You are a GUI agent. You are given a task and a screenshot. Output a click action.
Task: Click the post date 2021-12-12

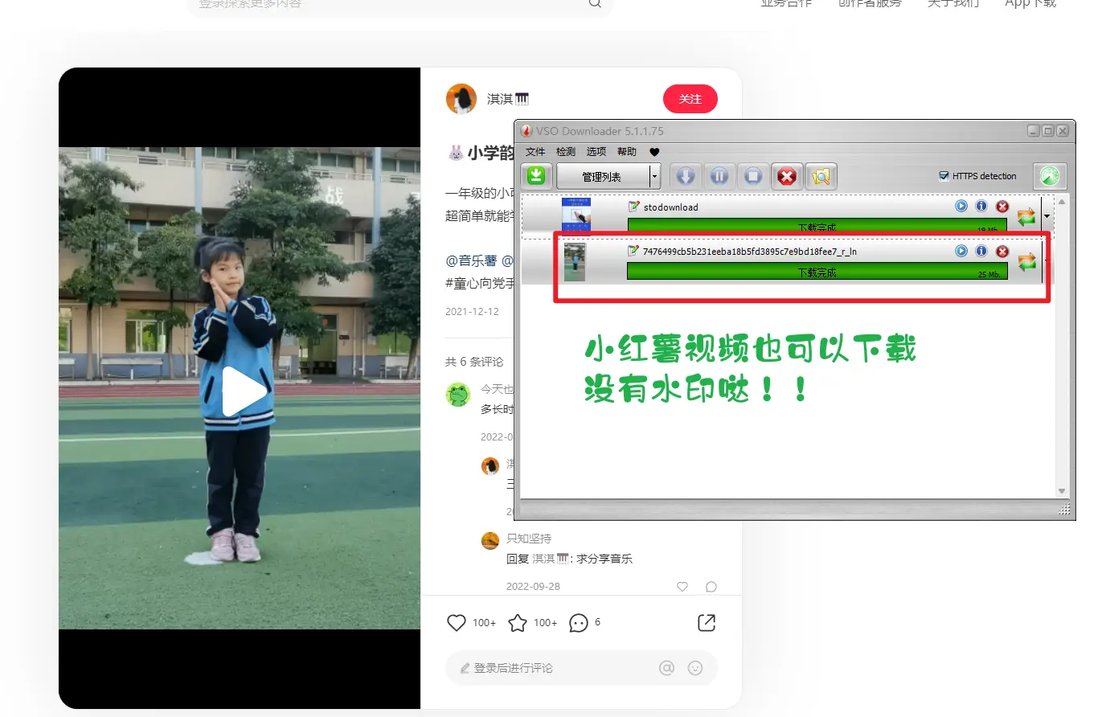pos(472,311)
